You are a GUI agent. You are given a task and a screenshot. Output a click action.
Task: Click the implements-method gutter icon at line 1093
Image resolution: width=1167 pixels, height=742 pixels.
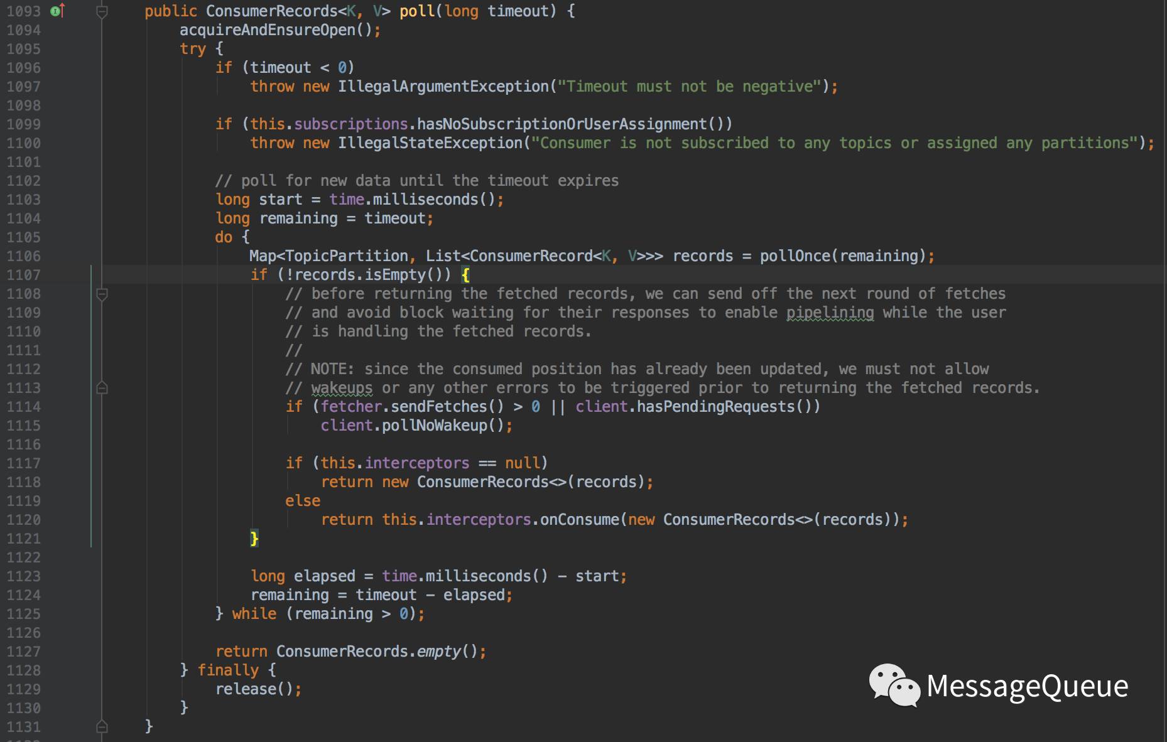[57, 11]
